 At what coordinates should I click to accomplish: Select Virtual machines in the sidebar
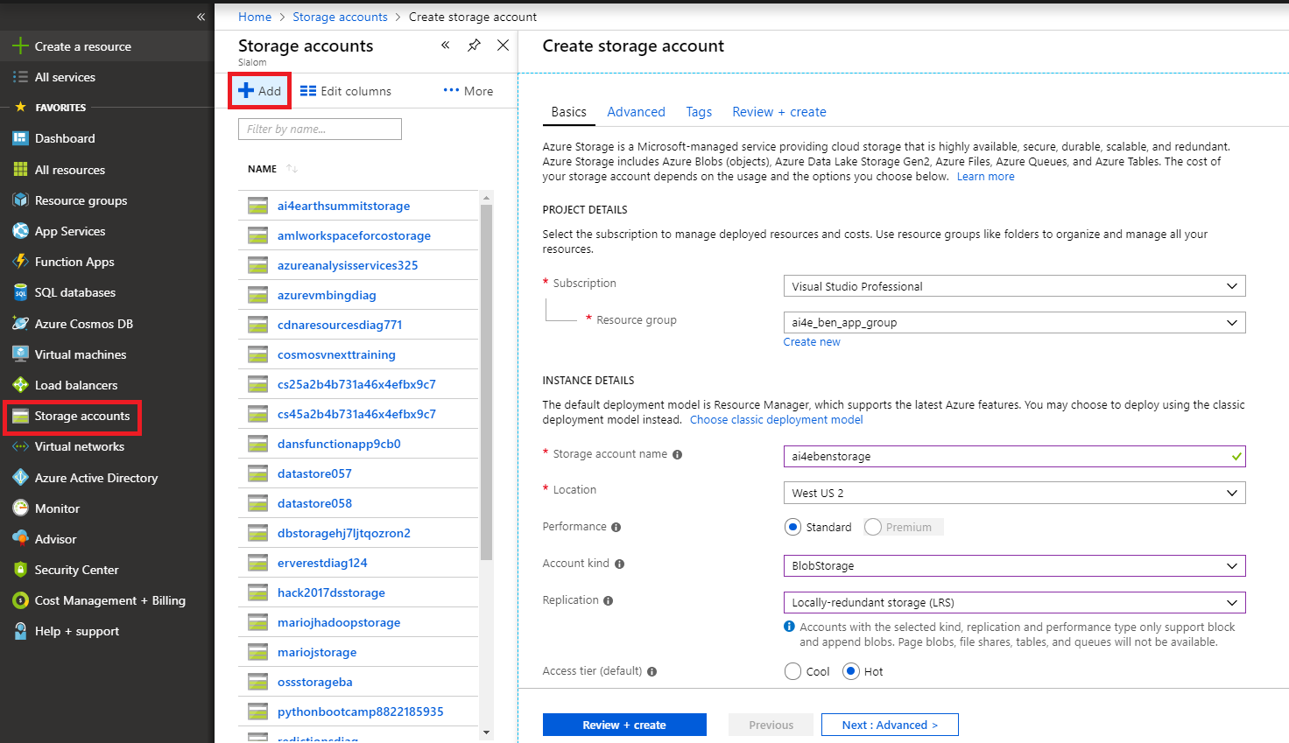[75, 354]
